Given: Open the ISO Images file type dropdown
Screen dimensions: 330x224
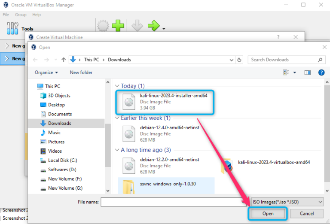Looking at the screenshot, I should (x=287, y=202).
